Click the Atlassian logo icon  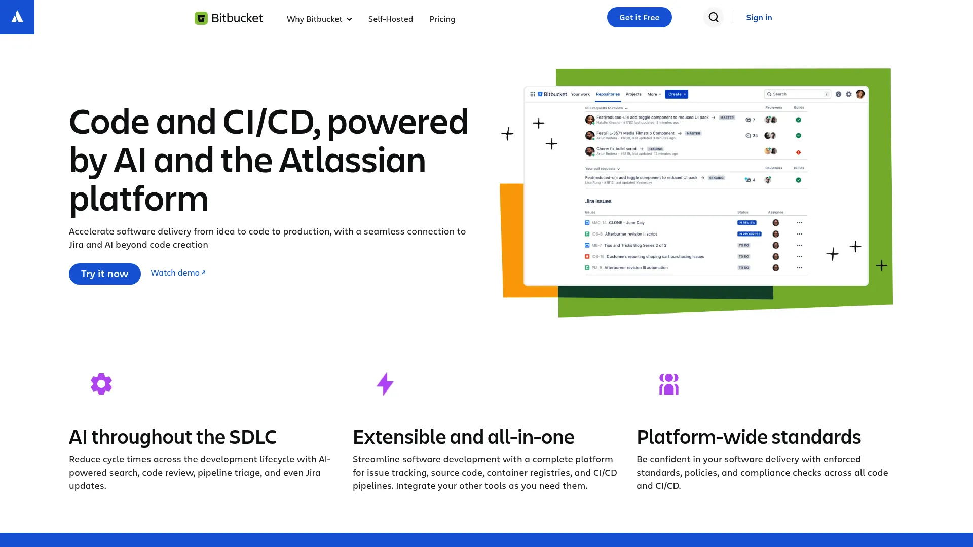17,17
